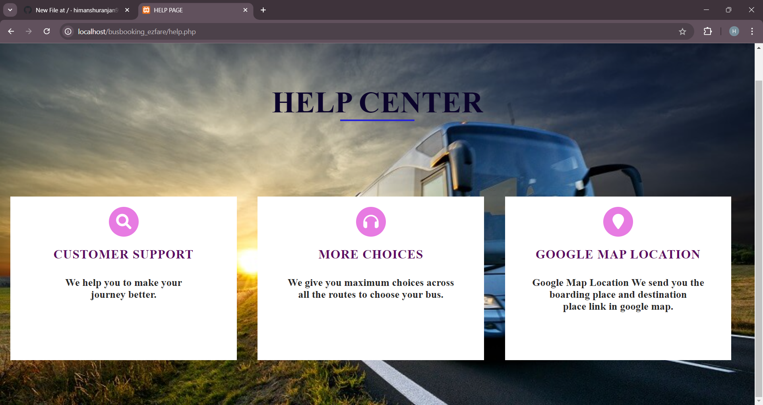The width and height of the screenshot is (763, 405).
Task: Open the browser Extensions puzzle icon
Action: (x=708, y=31)
